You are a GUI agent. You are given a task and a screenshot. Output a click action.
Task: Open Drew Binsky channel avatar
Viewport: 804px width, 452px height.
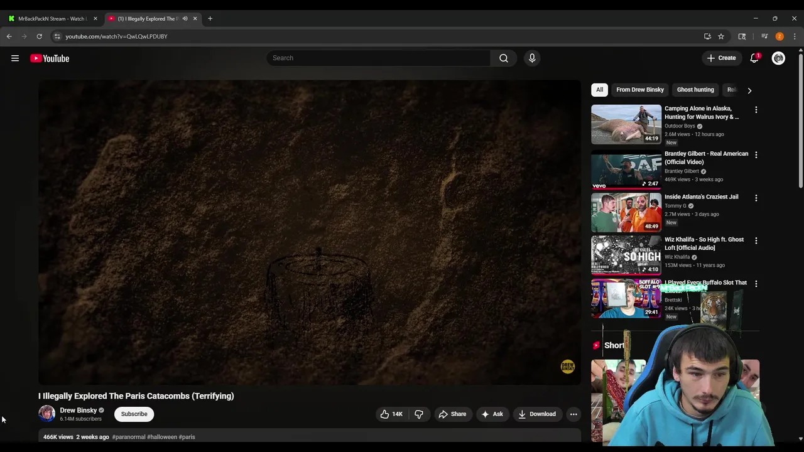[x=46, y=413]
